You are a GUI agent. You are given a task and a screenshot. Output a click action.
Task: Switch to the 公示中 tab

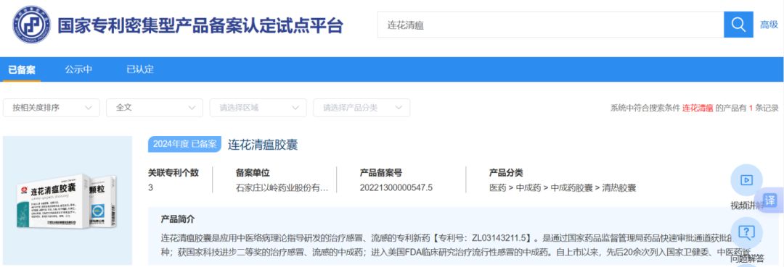(78, 69)
